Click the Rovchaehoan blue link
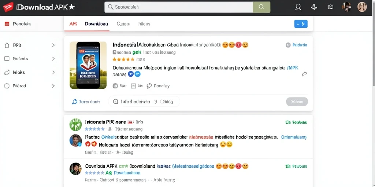The height and width of the screenshot is (187, 375). (127, 173)
